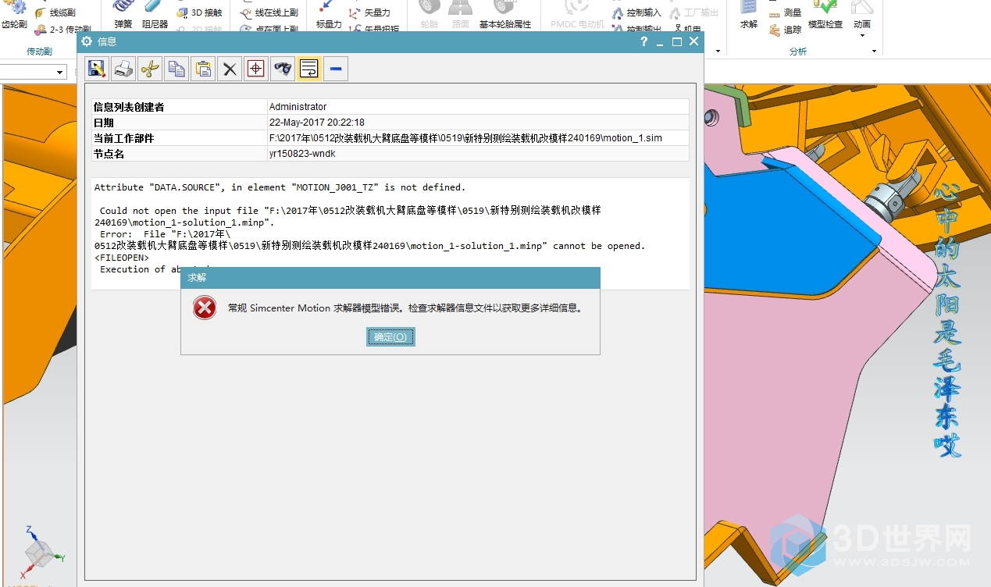Click the 信息列表创建者 label
The width and height of the screenshot is (991, 587).
coord(129,107)
